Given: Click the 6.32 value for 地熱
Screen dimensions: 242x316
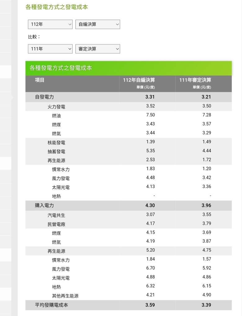Looking at the screenshot, I should tap(150, 286).
